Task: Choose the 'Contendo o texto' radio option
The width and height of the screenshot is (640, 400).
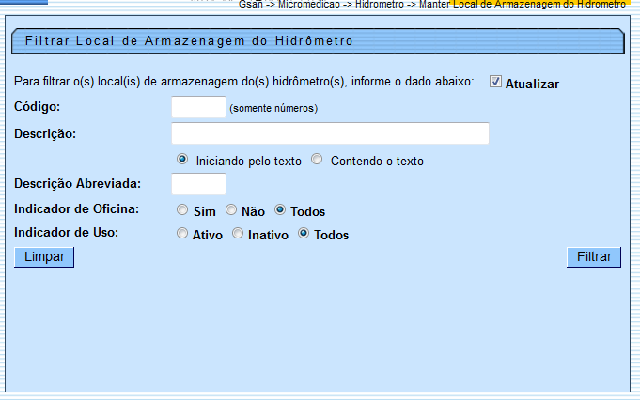Action: click(317, 160)
